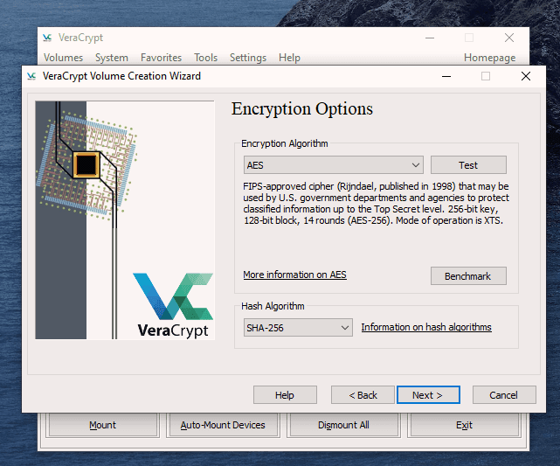Minimize the VeraCrypt main window
The image size is (560, 466).
pos(430,38)
